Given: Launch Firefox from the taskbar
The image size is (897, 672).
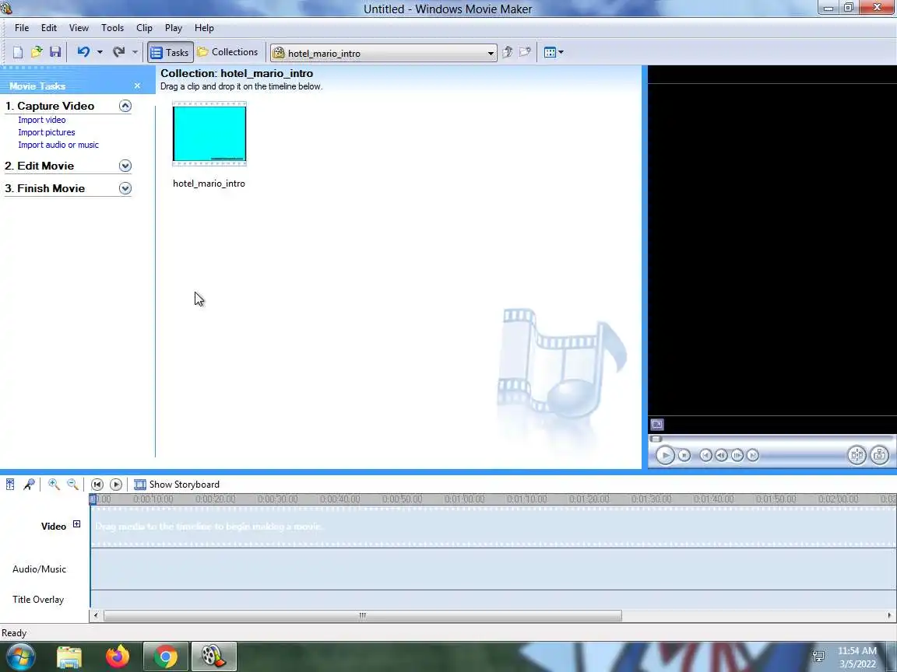Looking at the screenshot, I should (x=118, y=657).
